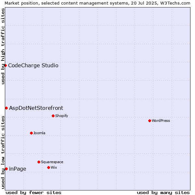Click the CodeCharge Studio red data point
195x195 pixels.
[x=6, y=65]
